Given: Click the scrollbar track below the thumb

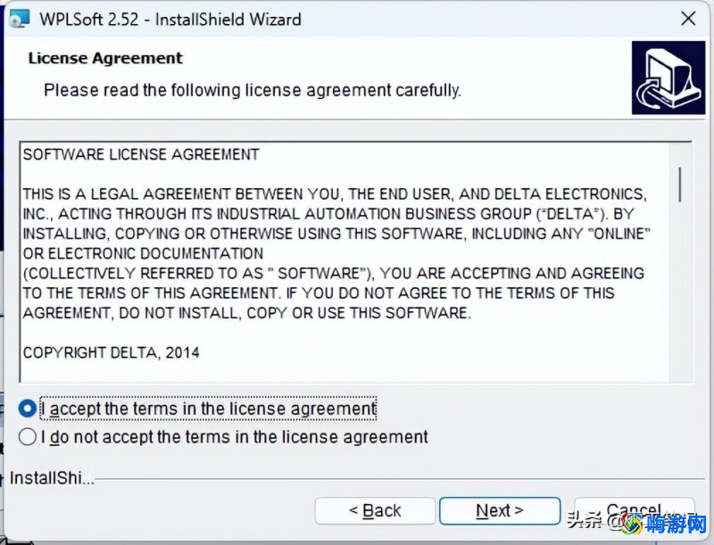Looking at the screenshot, I should 680,291.
